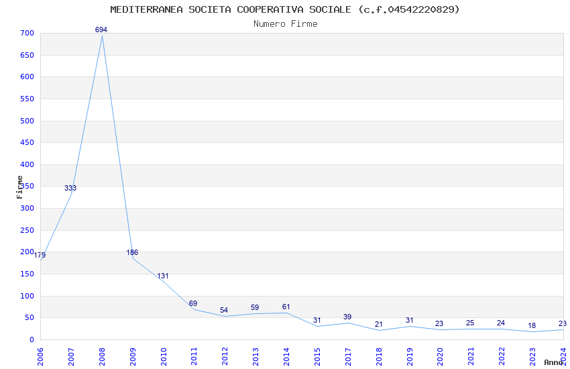Click the 0 y-axis tick label
Image resolution: width=570 pixels, height=369 pixels.
coord(32,340)
